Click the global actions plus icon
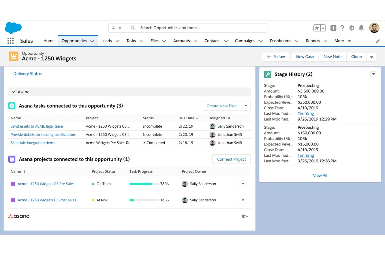This screenshot has height=256, width=385. 333,28
